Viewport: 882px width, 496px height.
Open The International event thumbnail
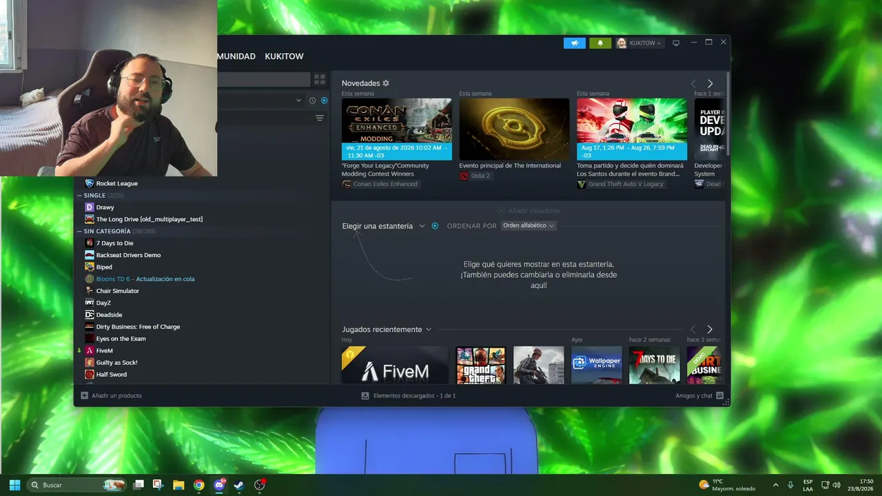tap(515, 129)
